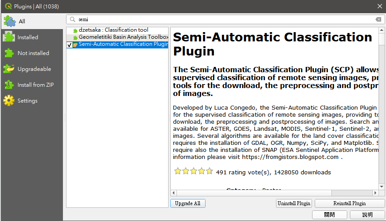Click the 說明 help button
Viewport: 386px width, 221px height.
(x=367, y=214)
